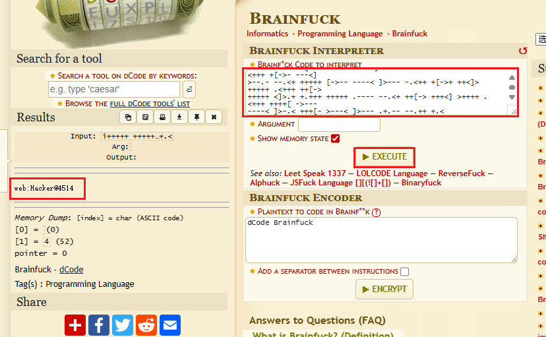Viewport: 546px width, 337px height.
Task: Click the resize handle of the code textarea
Action: 514,111
